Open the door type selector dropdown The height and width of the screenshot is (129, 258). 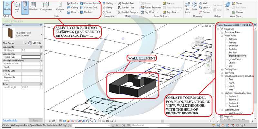pyautogui.click(x=42, y=34)
